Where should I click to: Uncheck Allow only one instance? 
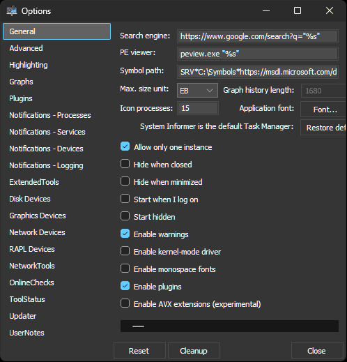pyautogui.click(x=125, y=146)
